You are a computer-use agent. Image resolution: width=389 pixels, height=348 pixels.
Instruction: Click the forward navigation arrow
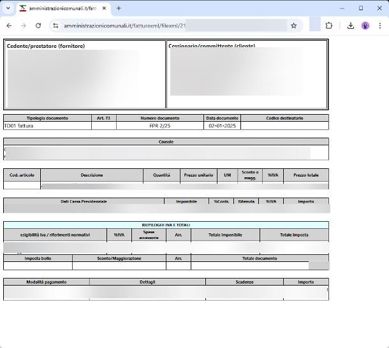pos(24,25)
